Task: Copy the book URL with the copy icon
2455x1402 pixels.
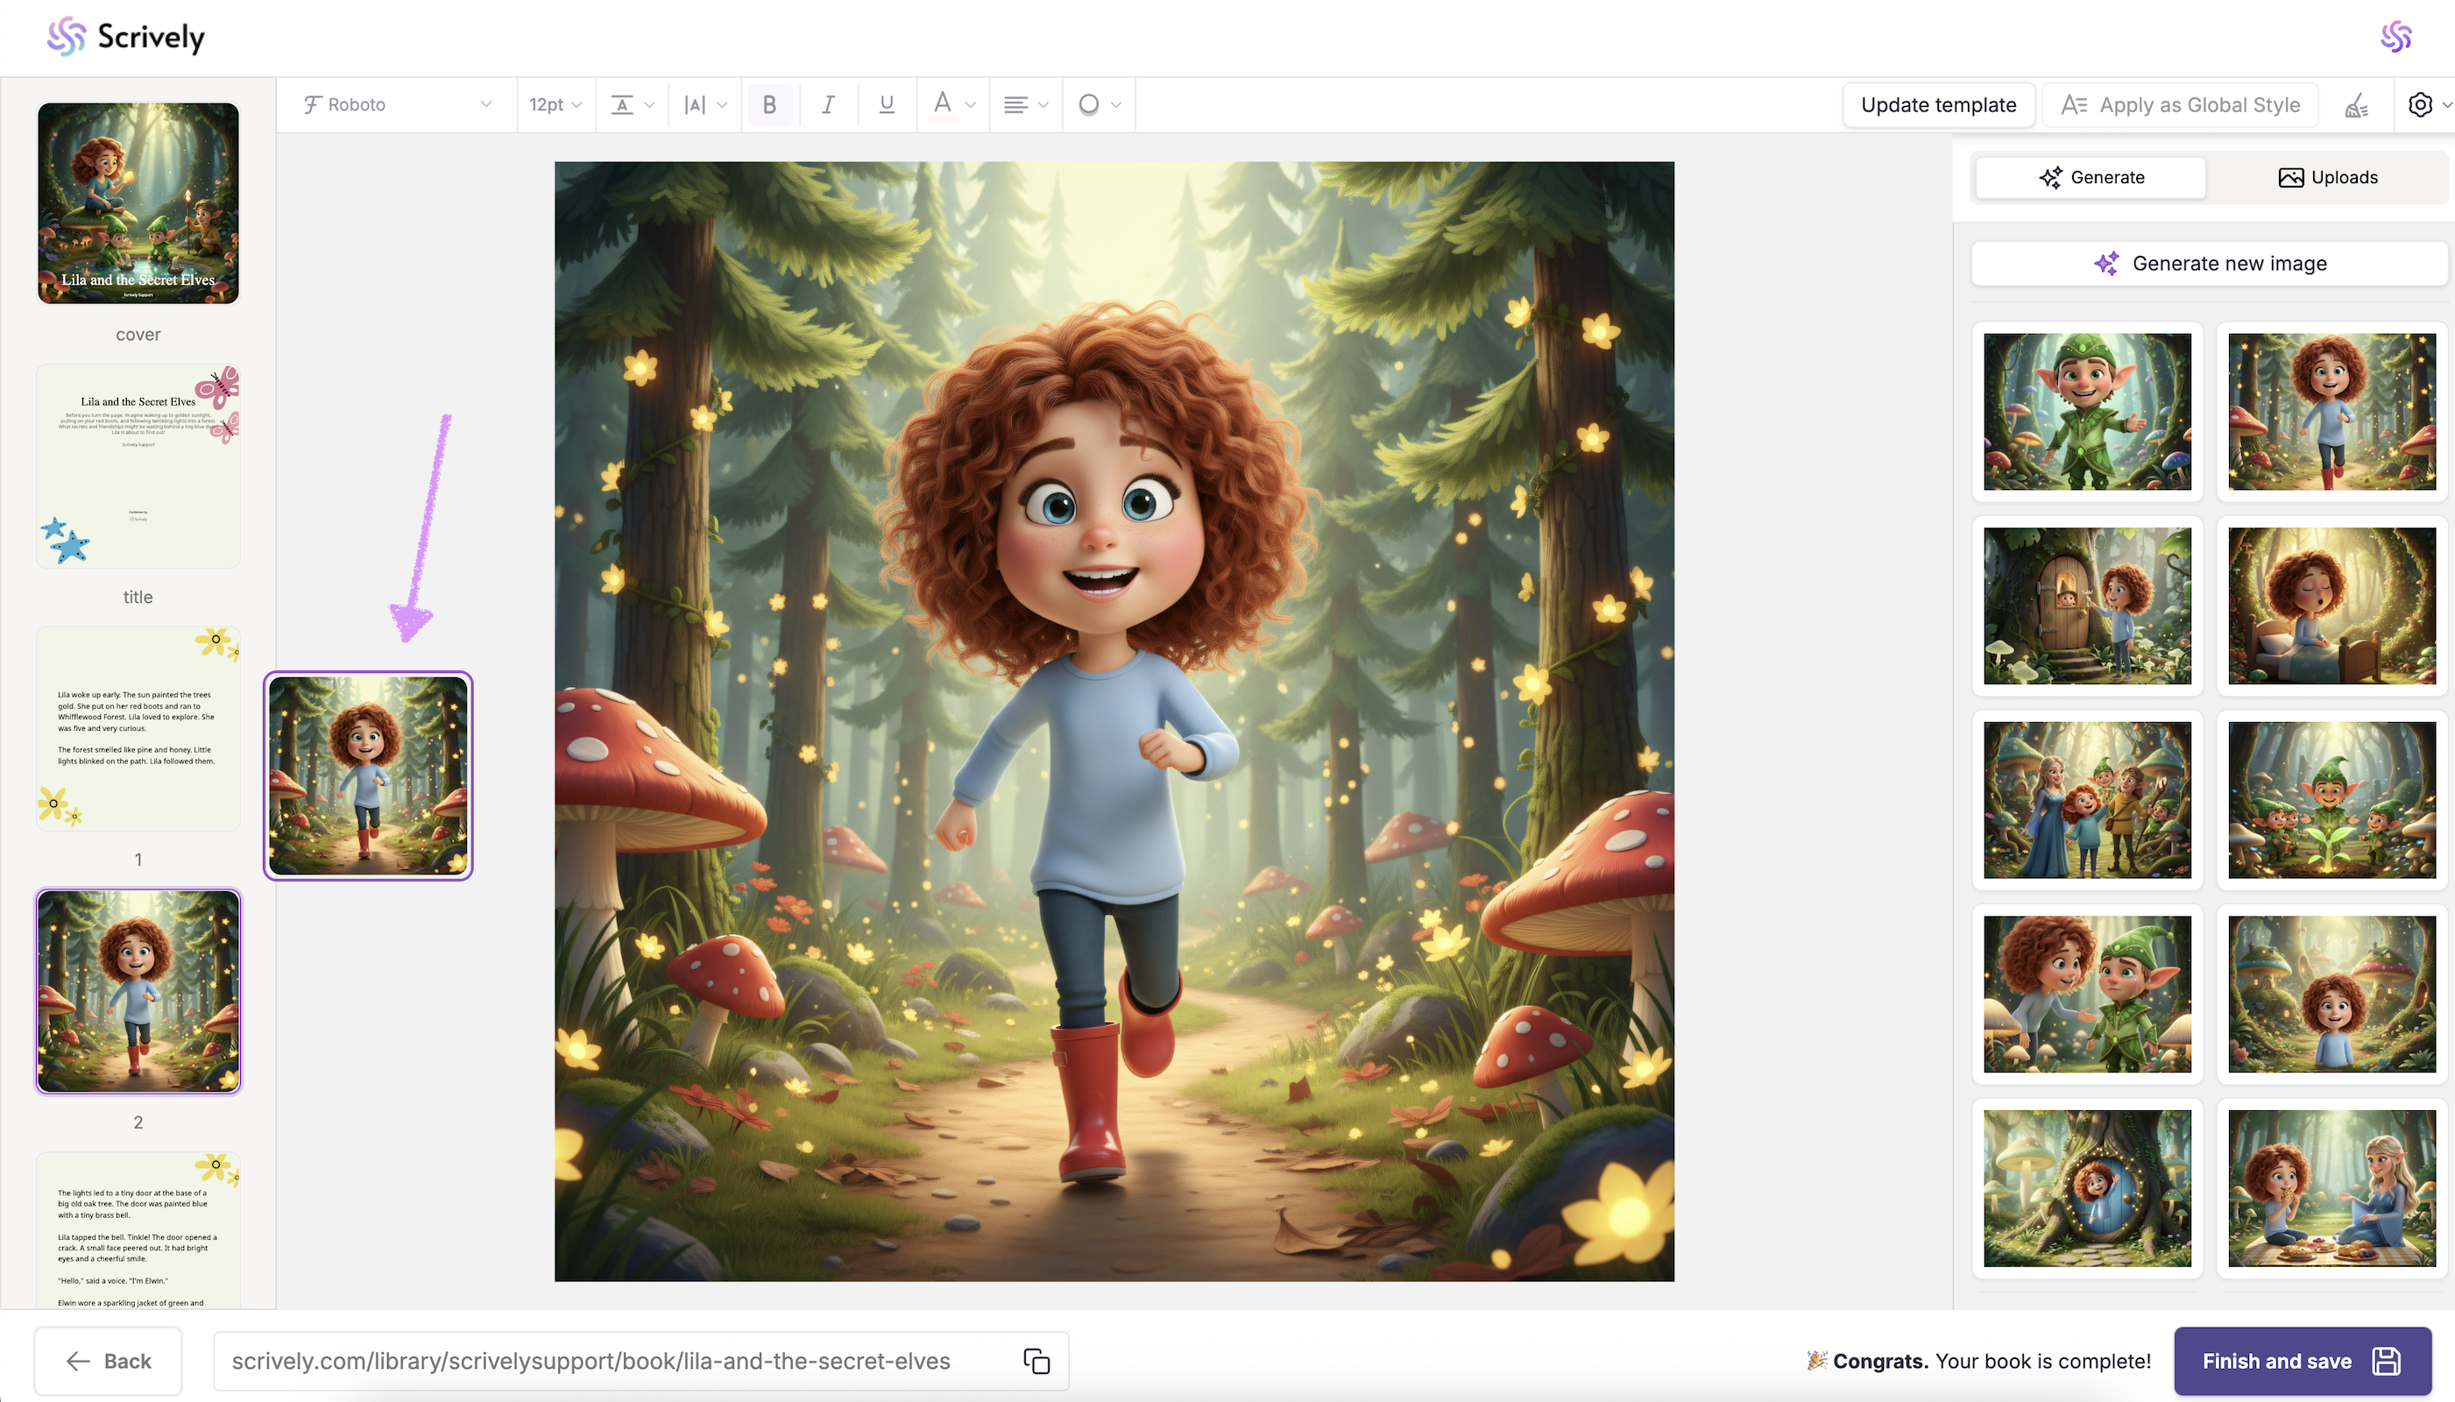Action: coord(1036,1361)
